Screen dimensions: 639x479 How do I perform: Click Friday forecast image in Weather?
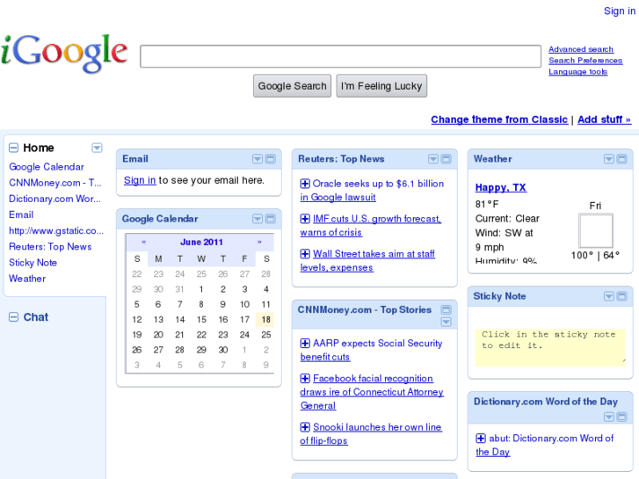click(x=596, y=230)
